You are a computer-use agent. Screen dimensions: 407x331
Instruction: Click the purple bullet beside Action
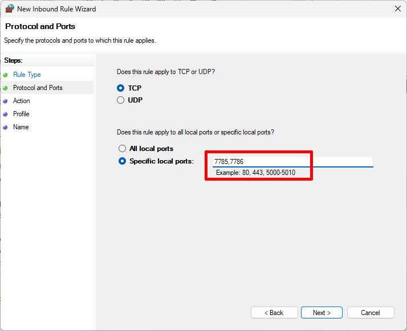(6, 101)
